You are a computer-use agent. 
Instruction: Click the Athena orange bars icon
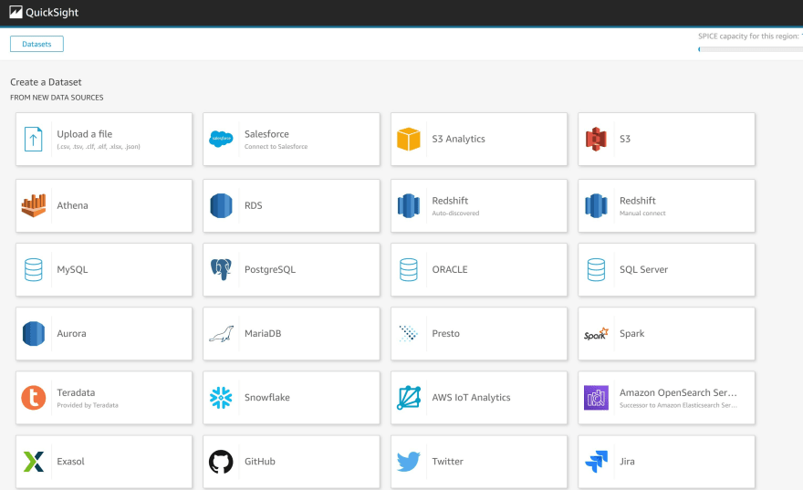(33, 205)
